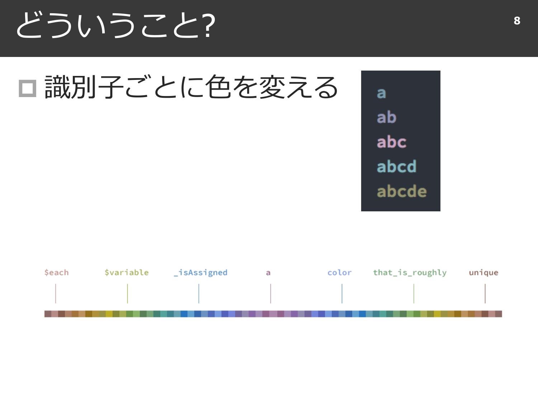The width and height of the screenshot is (538, 403).
Task: Click the '$each' label above the color bar
Action: click(56, 272)
